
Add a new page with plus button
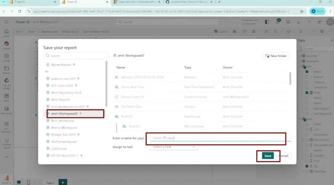point(63,182)
